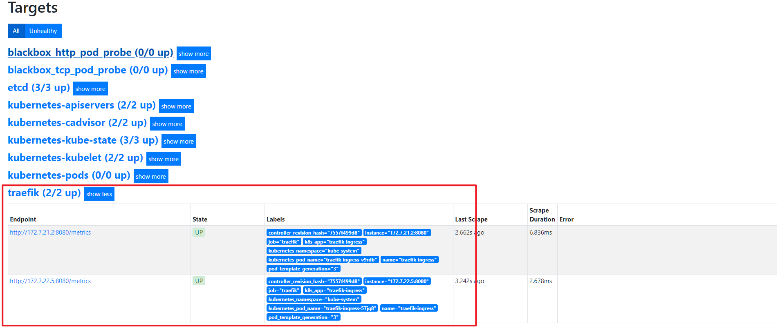Click the 6.836ms scrape duration value
The image size is (778, 330).
click(x=540, y=233)
